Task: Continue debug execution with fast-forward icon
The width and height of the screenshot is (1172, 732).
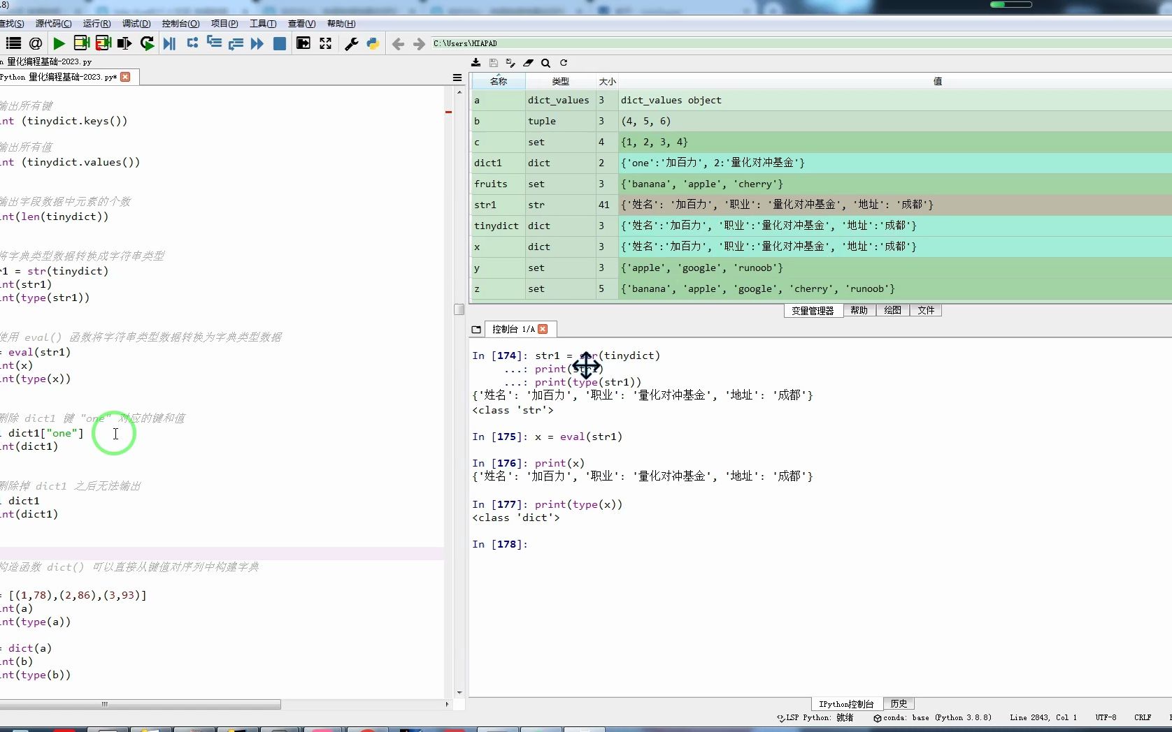Action: coord(257,43)
